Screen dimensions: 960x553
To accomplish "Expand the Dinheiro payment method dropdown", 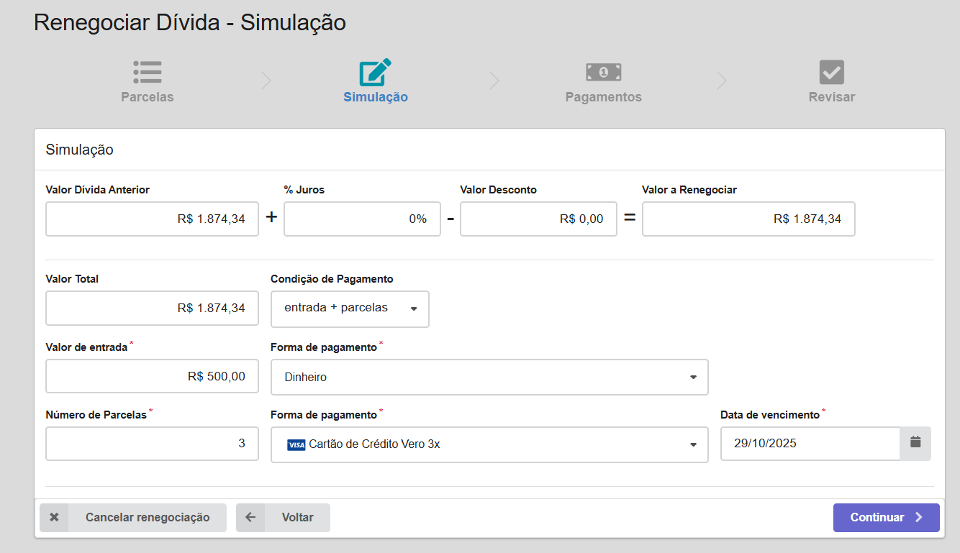I will click(x=489, y=378).
